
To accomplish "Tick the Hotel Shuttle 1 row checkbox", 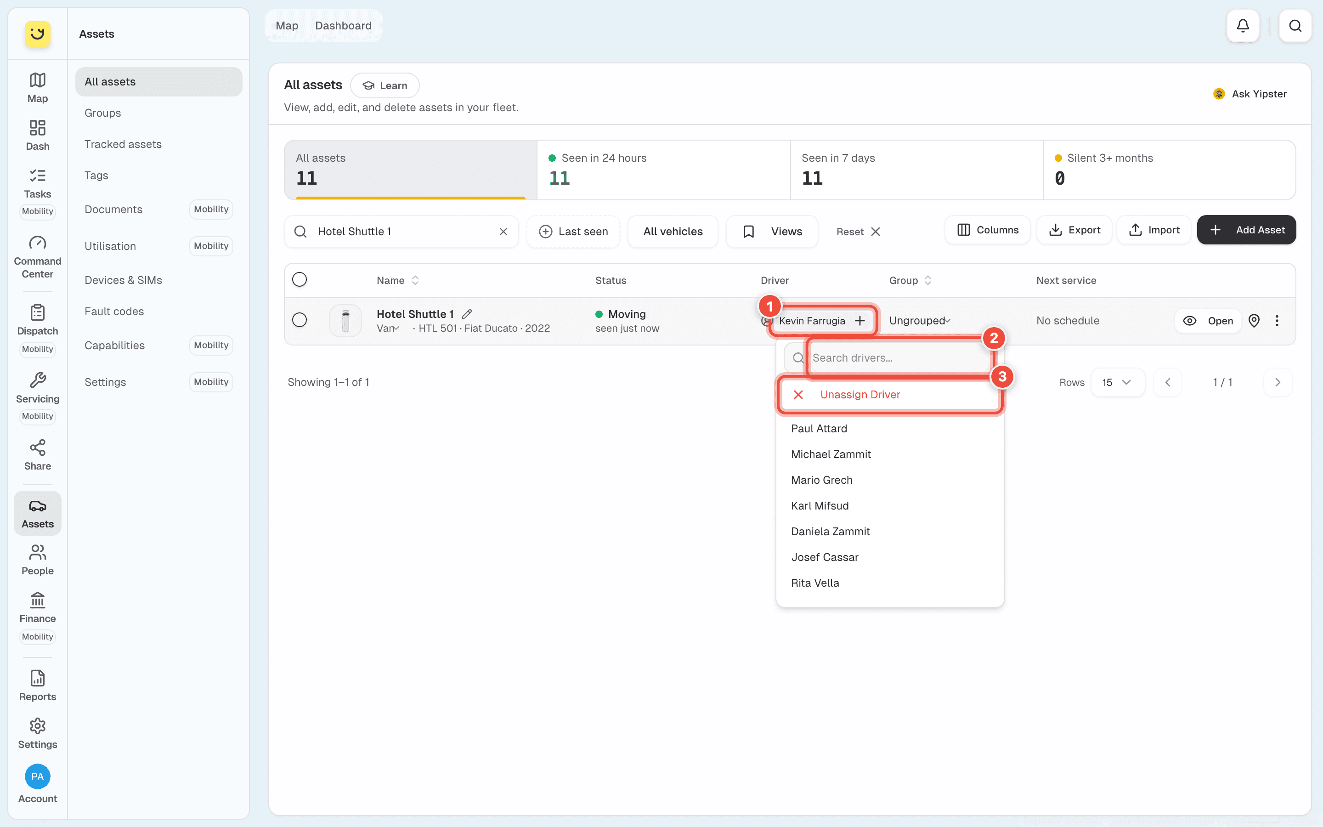I will pyautogui.click(x=299, y=319).
